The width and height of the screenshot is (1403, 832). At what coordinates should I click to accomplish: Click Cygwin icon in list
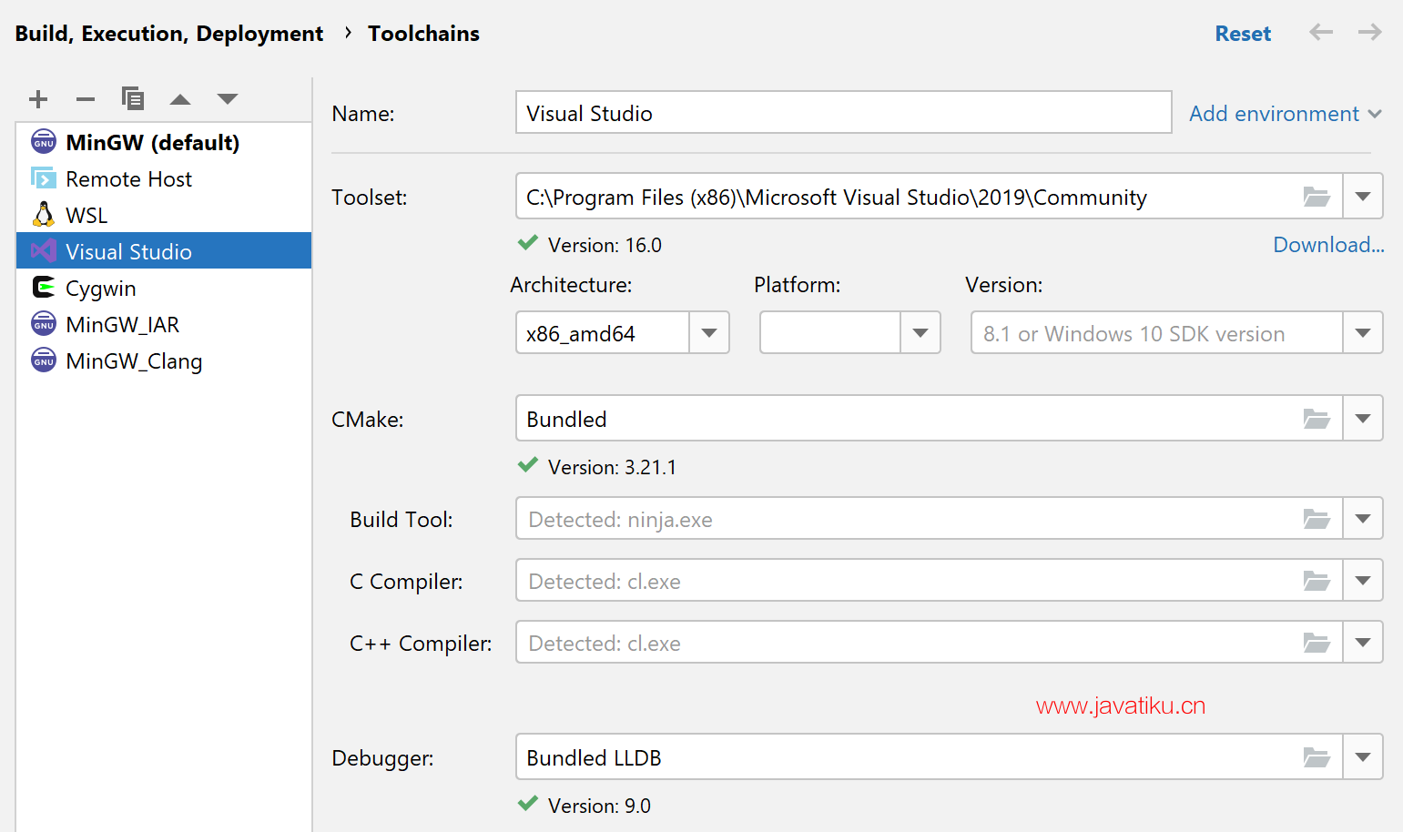point(44,288)
